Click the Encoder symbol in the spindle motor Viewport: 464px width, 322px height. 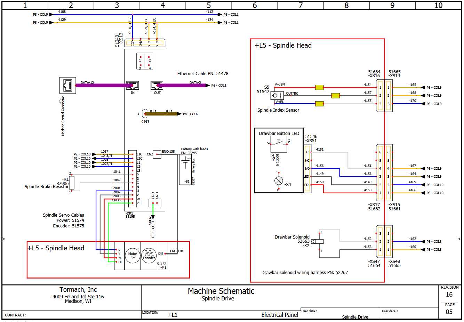coord(149,256)
